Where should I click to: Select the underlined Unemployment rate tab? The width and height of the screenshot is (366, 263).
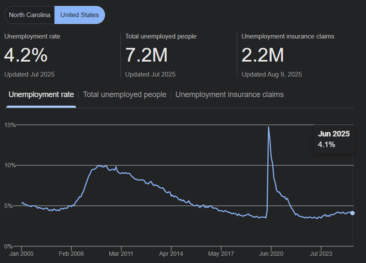pyautogui.click(x=41, y=95)
